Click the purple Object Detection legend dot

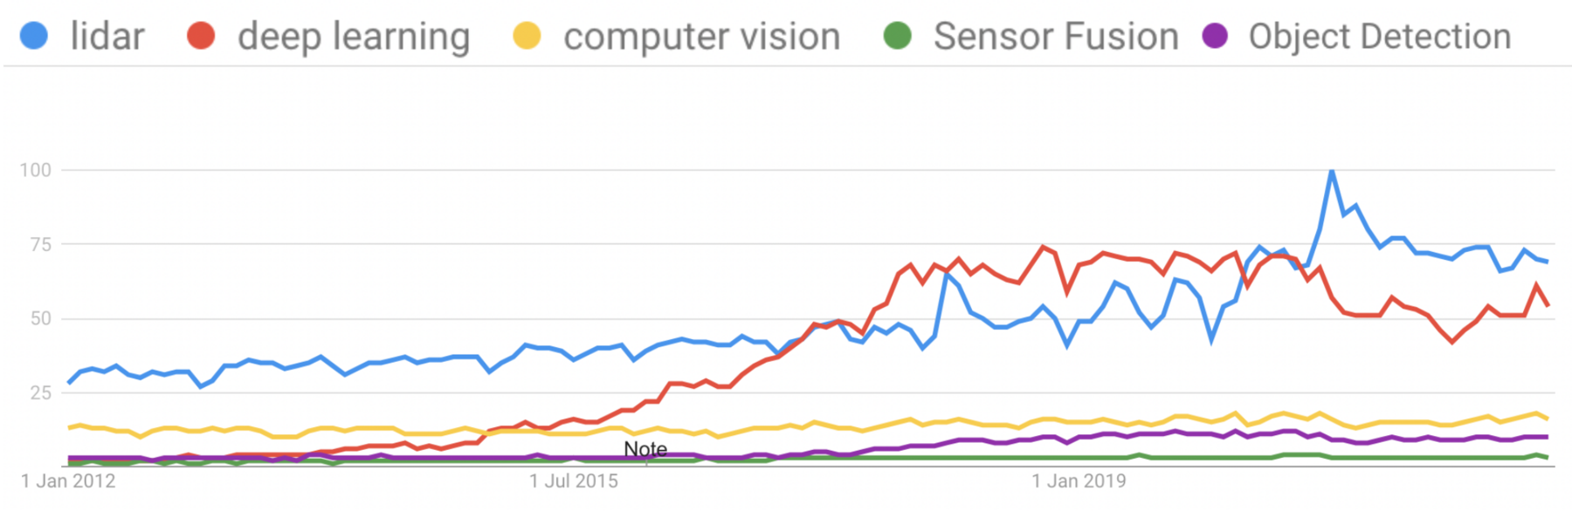click(1215, 37)
